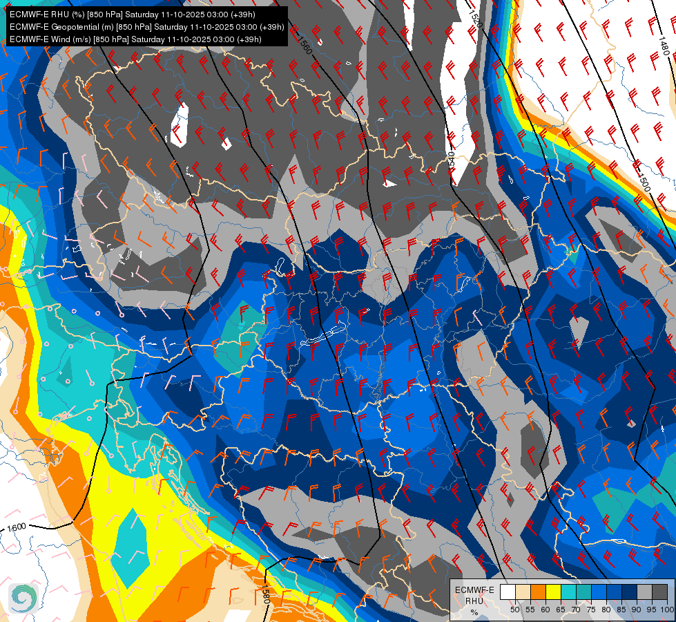
Task: Click legend tick label 70
Action: (576, 610)
